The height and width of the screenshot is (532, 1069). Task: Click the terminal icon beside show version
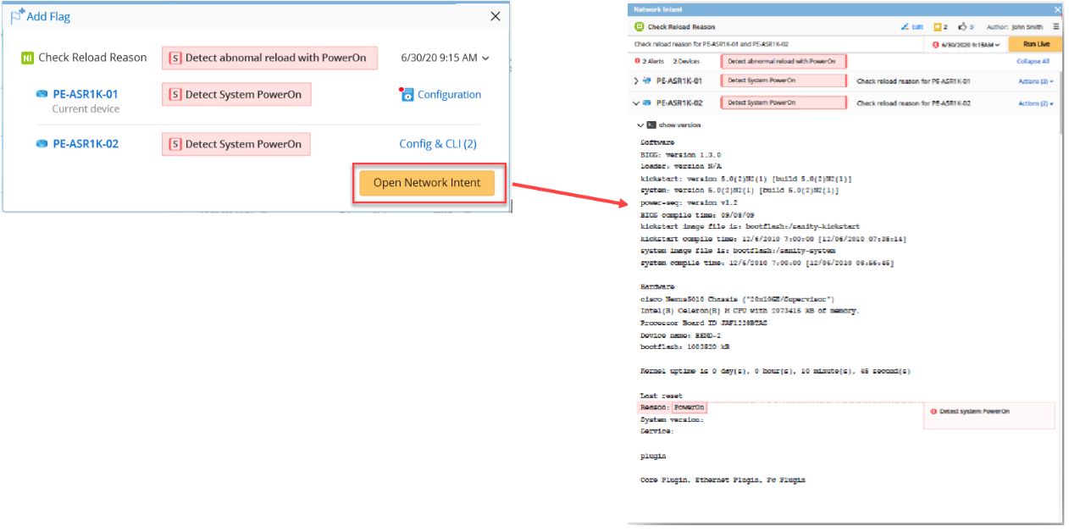click(651, 125)
